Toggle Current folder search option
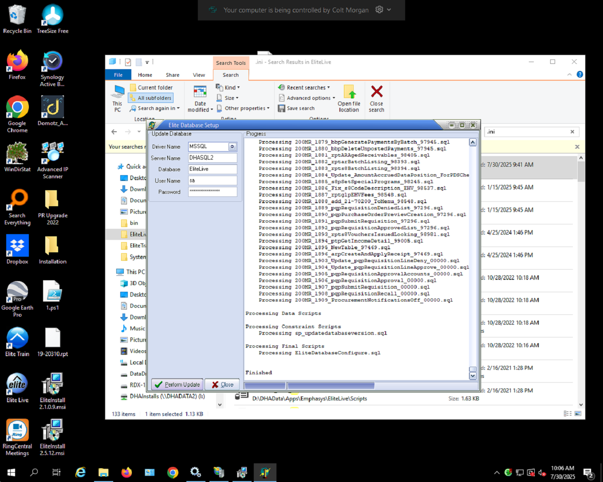The width and height of the screenshot is (603, 482). click(151, 88)
